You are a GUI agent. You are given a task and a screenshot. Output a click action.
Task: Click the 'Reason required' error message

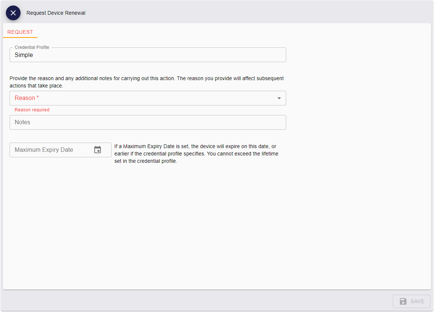click(x=32, y=110)
